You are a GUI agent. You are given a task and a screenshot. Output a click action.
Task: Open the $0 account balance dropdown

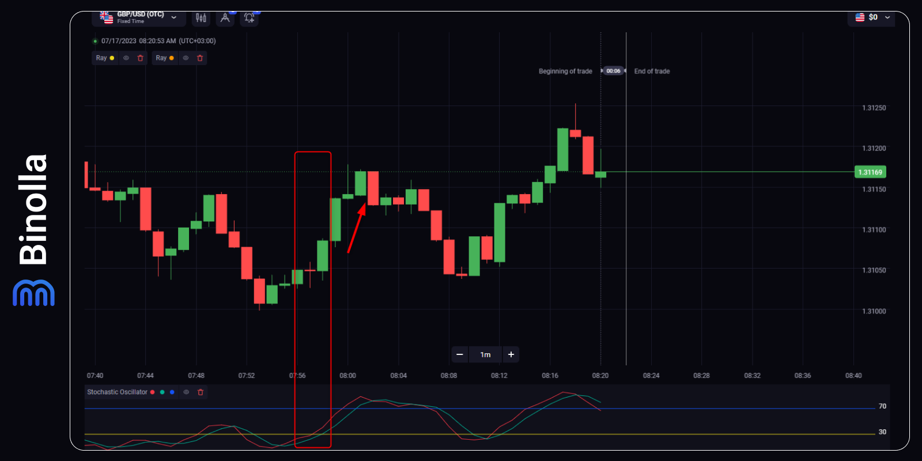tap(873, 17)
